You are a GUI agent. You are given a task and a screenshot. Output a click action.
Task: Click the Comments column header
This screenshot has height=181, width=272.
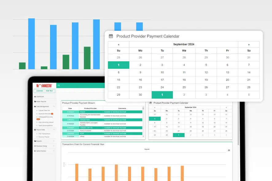[122, 108]
